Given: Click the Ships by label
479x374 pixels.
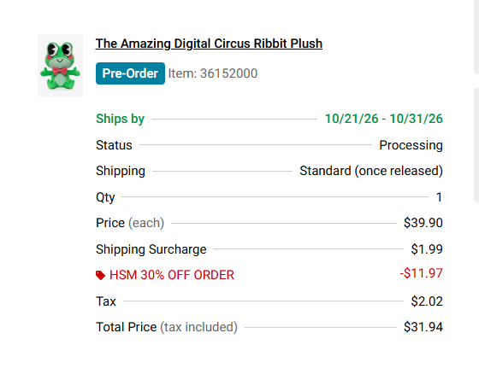Looking at the screenshot, I should tap(120, 119).
